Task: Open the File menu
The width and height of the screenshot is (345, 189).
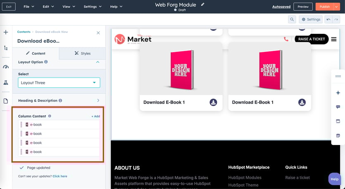Action: (29, 7)
